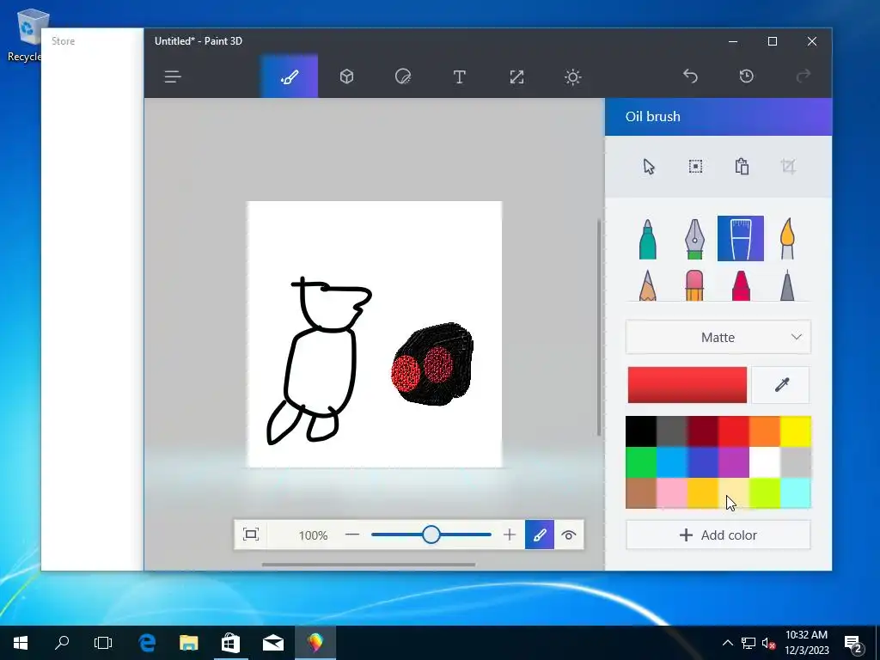Choose the pale cyan swatch

(x=795, y=493)
